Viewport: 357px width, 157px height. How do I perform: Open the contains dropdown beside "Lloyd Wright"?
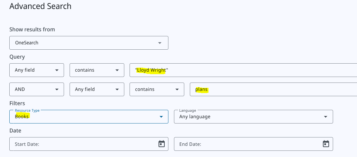coord(97,70)
